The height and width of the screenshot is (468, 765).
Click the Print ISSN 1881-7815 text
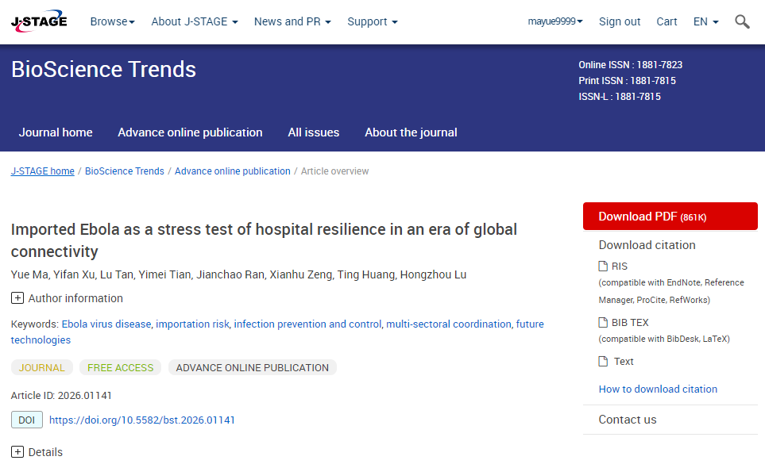point(627,81)
